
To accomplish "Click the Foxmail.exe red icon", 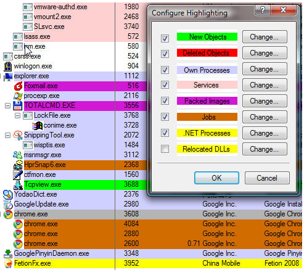I will (18, 86).
